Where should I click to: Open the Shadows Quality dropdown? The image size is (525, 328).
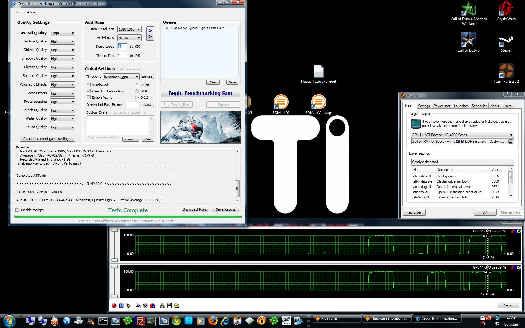(62, 59)
